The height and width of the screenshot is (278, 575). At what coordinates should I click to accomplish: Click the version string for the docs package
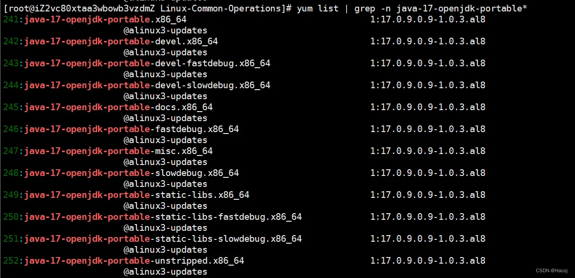(x=428, y=107)
